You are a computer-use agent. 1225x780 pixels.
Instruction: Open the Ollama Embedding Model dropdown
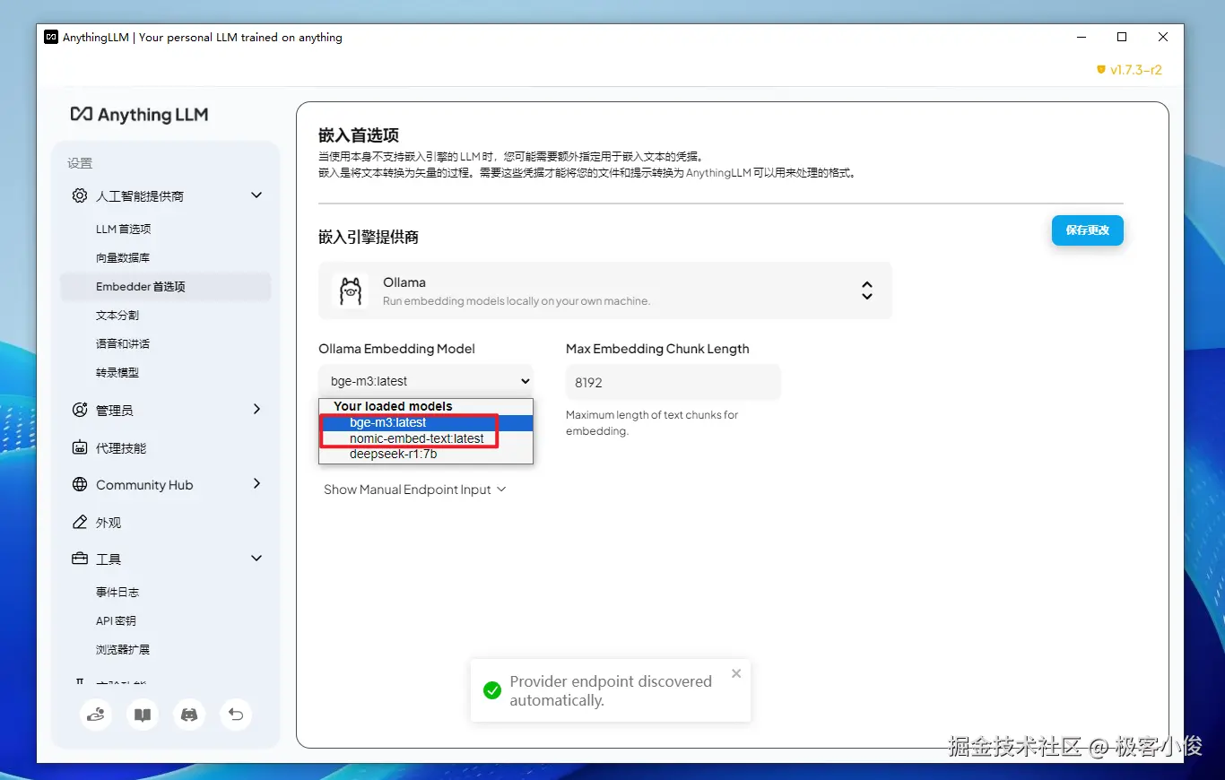[x=426, y=381]
